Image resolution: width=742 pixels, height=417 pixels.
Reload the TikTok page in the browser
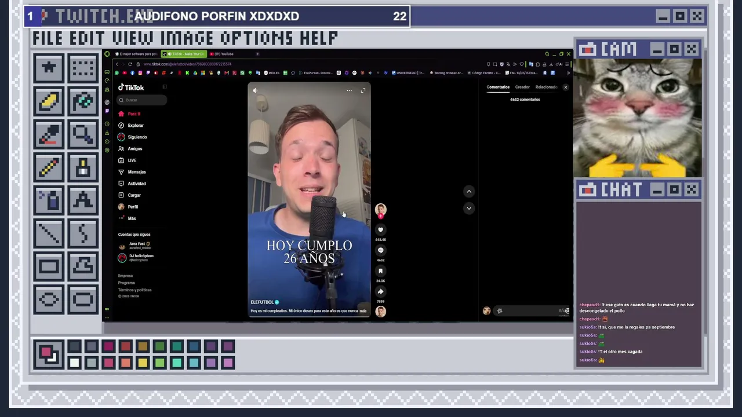coord(130,64)
